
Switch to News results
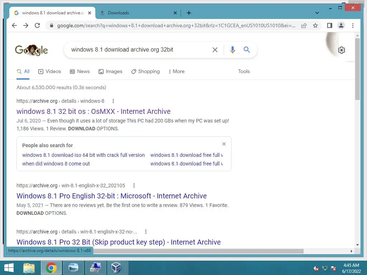tap(80, 72)
